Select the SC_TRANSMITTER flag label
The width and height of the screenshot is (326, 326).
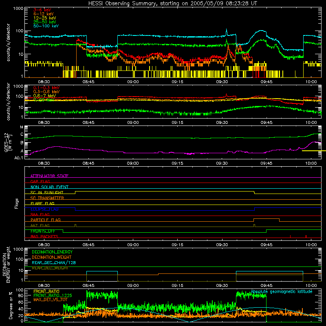point(47,198)
